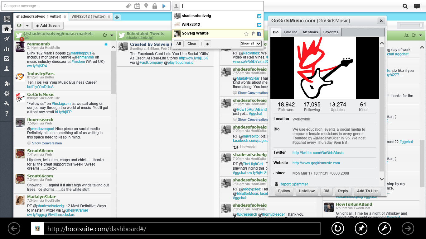Click the profile picker person icon
Screen dimensions: 426x239
click(177, 6)
